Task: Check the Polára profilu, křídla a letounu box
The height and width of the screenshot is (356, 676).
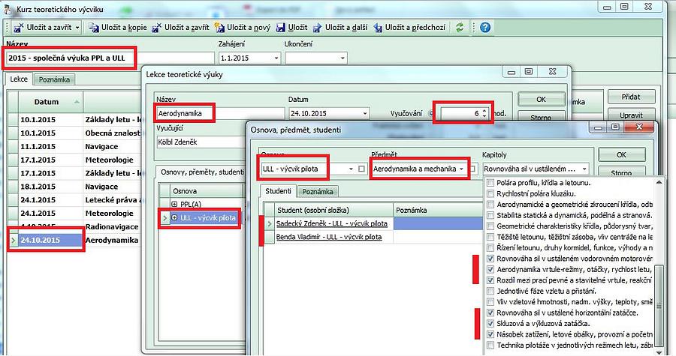Action: click(491, 184)
